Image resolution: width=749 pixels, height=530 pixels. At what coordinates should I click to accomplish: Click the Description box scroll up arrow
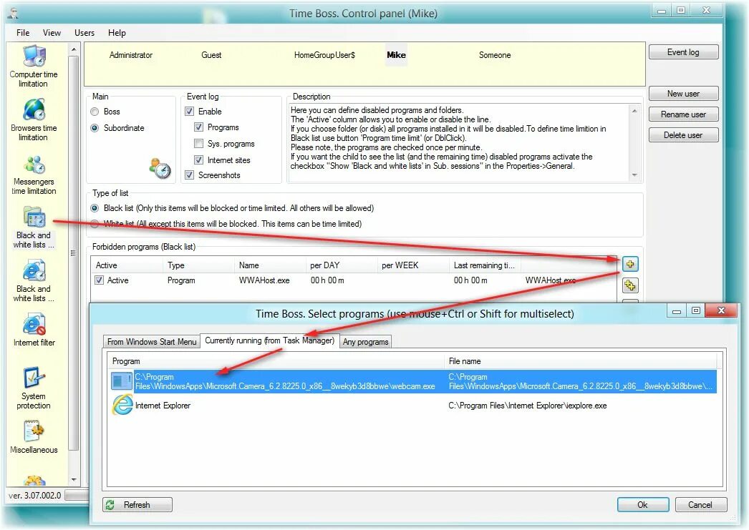click(635, 111)
